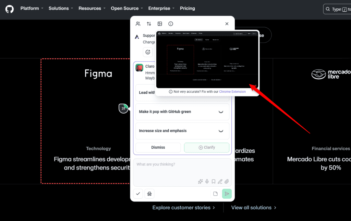Click the support agent logo icon in panel
Screen dimensions: 351x221
click(x=137, y=37)
